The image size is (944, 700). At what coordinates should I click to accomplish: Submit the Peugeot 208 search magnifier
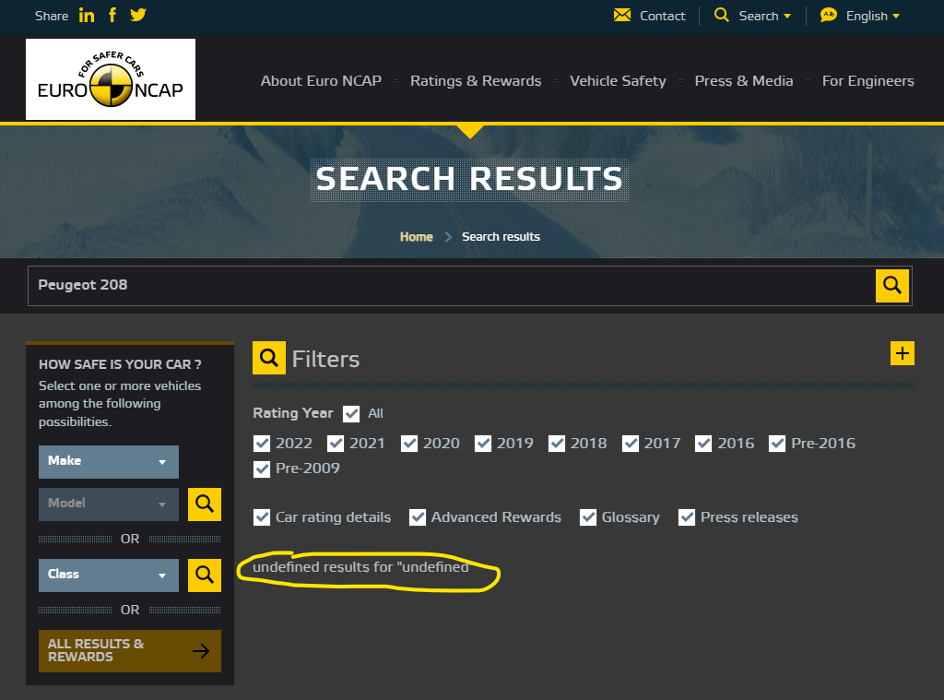click(x=892, y=286)
